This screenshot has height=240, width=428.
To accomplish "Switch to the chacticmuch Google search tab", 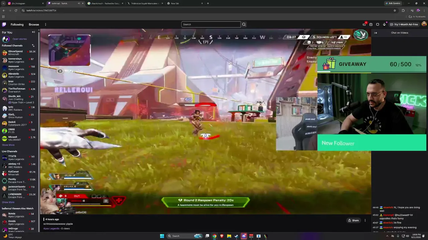I will pos(105,3).
